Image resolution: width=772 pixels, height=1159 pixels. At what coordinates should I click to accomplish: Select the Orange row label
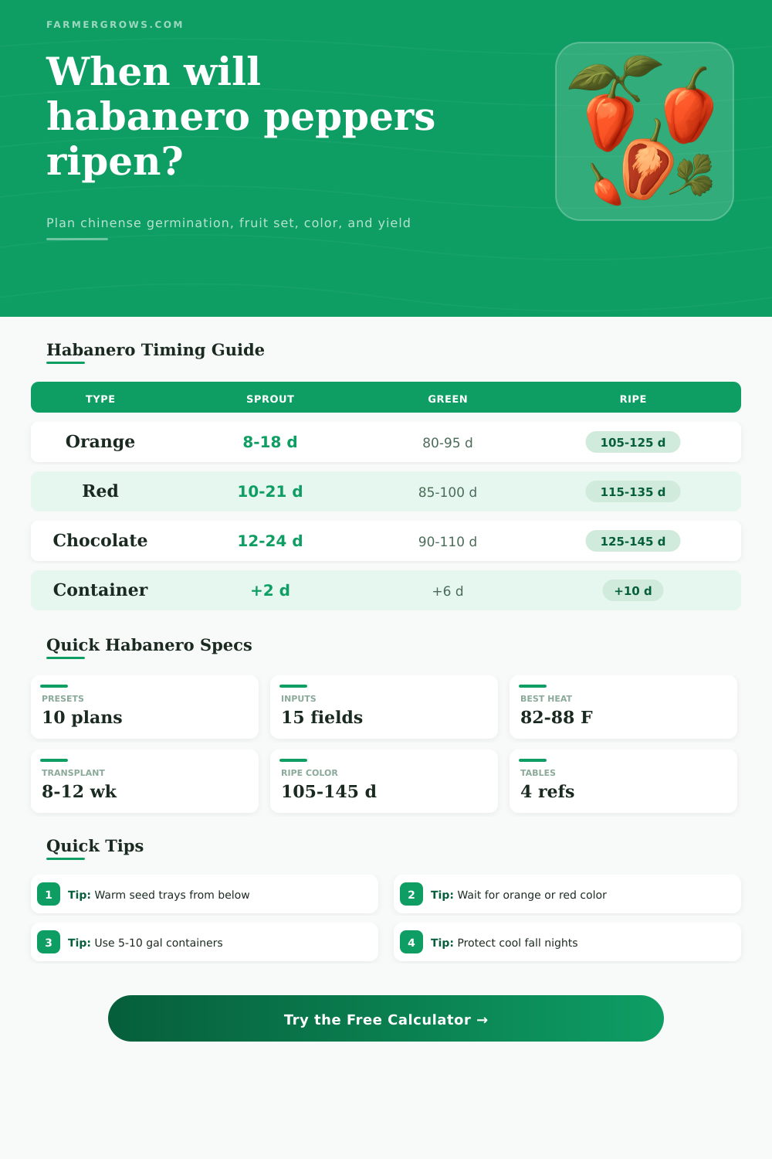(x=100, y=441)
